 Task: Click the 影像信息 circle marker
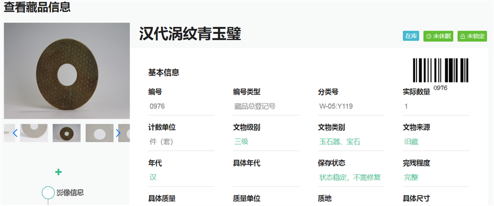coord(48,192)
